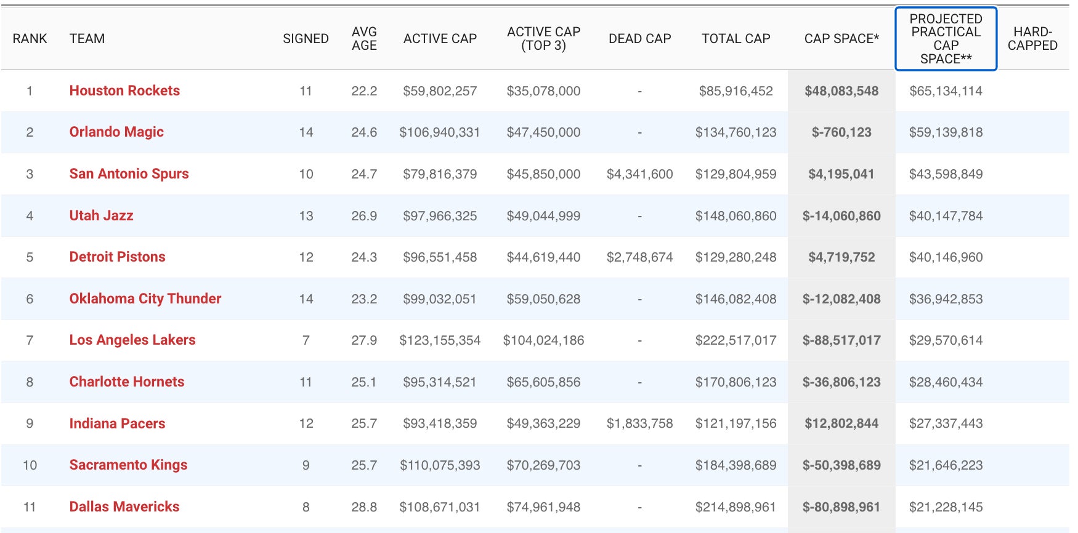The height and width of the screenshot is (533, 1078).
Task: Open the Charlotte Hornets link
Action: click(126, 382)
